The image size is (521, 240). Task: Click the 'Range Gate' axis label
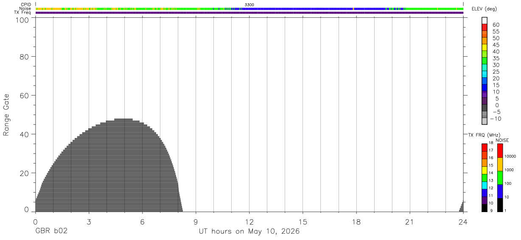click(6, 115)
